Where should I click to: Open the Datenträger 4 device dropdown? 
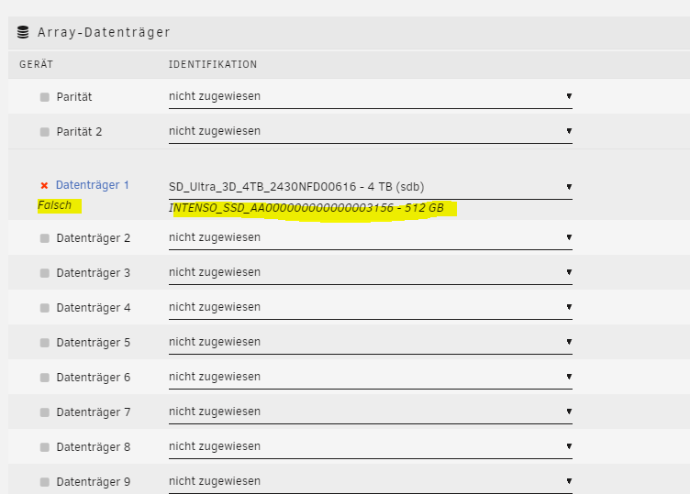click(x=371, y=307)
